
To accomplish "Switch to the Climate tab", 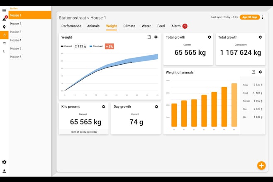I will click(129, 26).
